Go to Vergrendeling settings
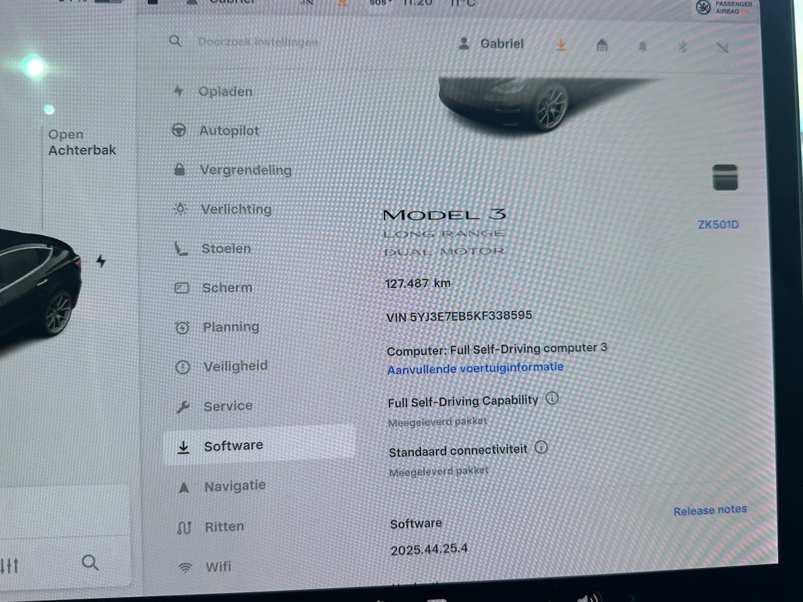The image size is (803, 602). [245, 170]
